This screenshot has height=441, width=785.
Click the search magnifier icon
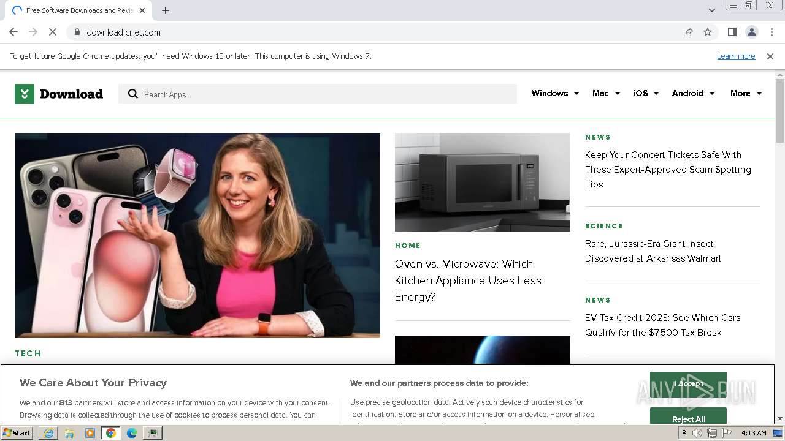click(132, 94)
